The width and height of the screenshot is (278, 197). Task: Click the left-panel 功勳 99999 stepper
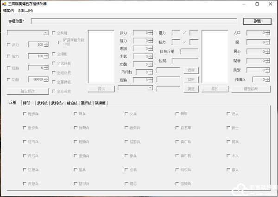pyautogui.click(x=45, y=80)
